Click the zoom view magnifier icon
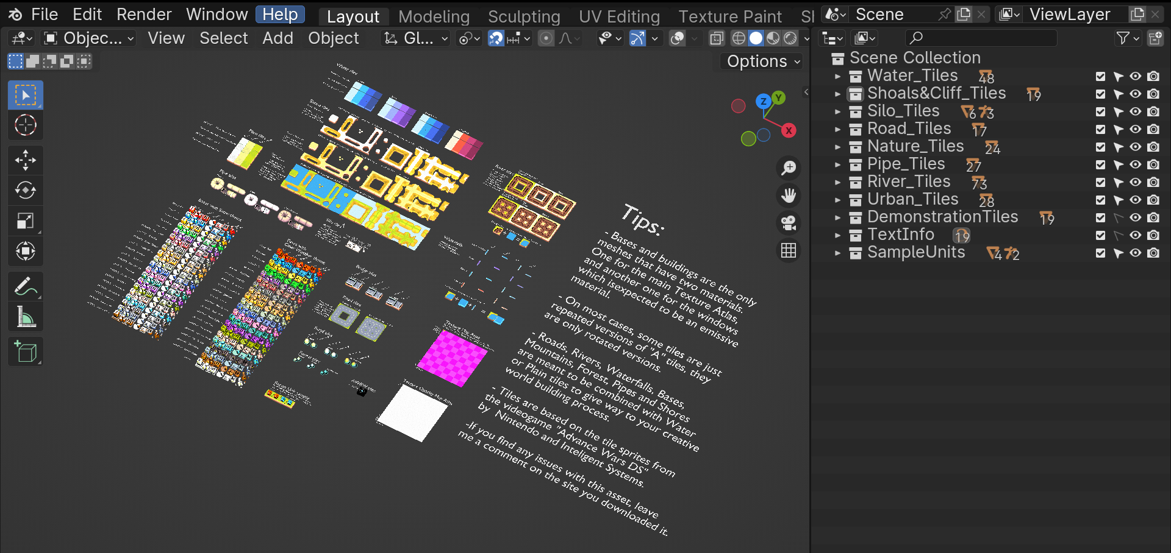 click(x=789, y=167)
